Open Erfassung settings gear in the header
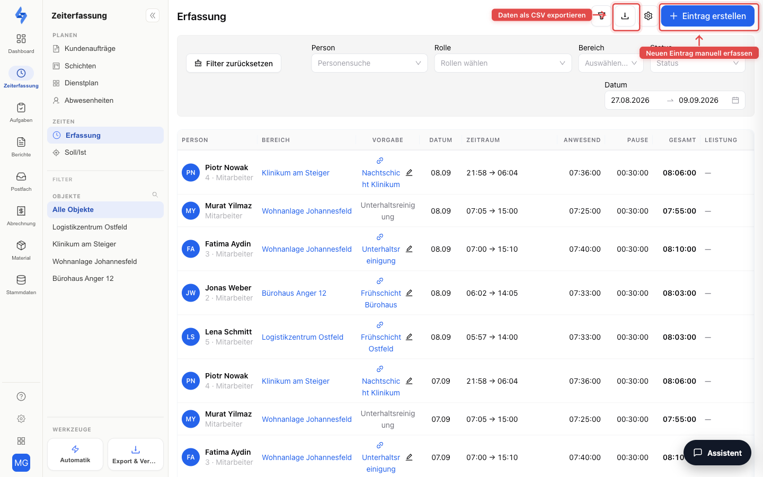 [648, 16]
